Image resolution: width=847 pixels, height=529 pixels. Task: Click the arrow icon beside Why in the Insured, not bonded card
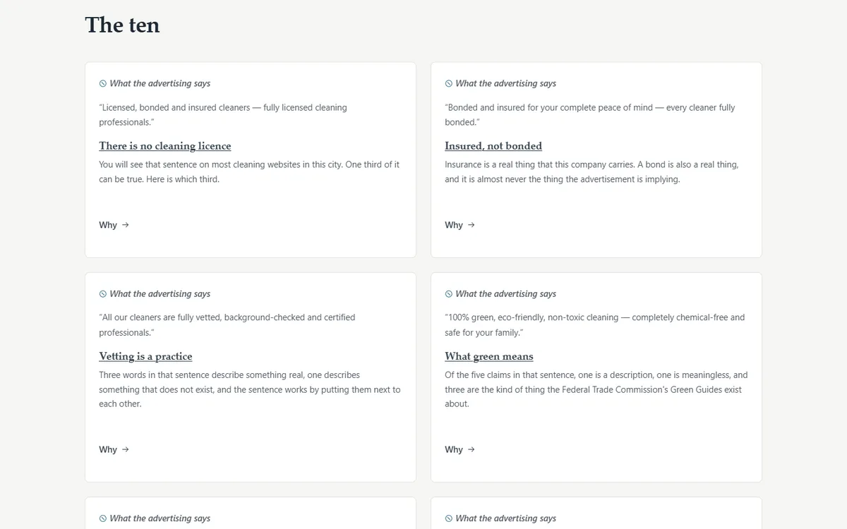coord(471,225)
